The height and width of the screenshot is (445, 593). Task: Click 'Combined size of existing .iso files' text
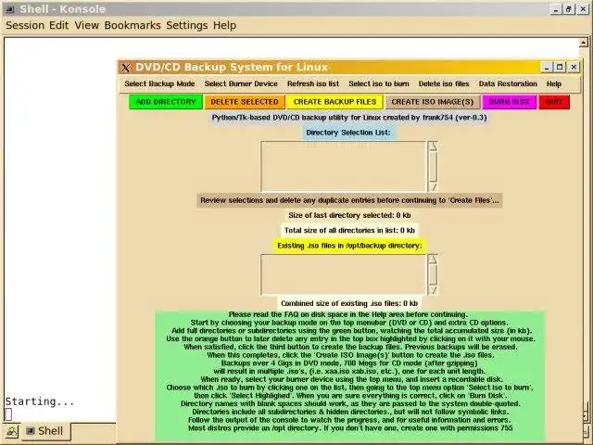[x=349, y=303]
